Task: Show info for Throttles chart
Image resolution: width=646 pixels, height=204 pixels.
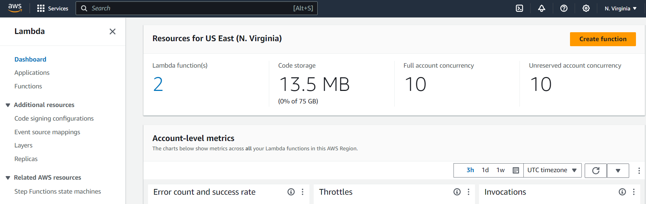Action: (x=457, y=192)
